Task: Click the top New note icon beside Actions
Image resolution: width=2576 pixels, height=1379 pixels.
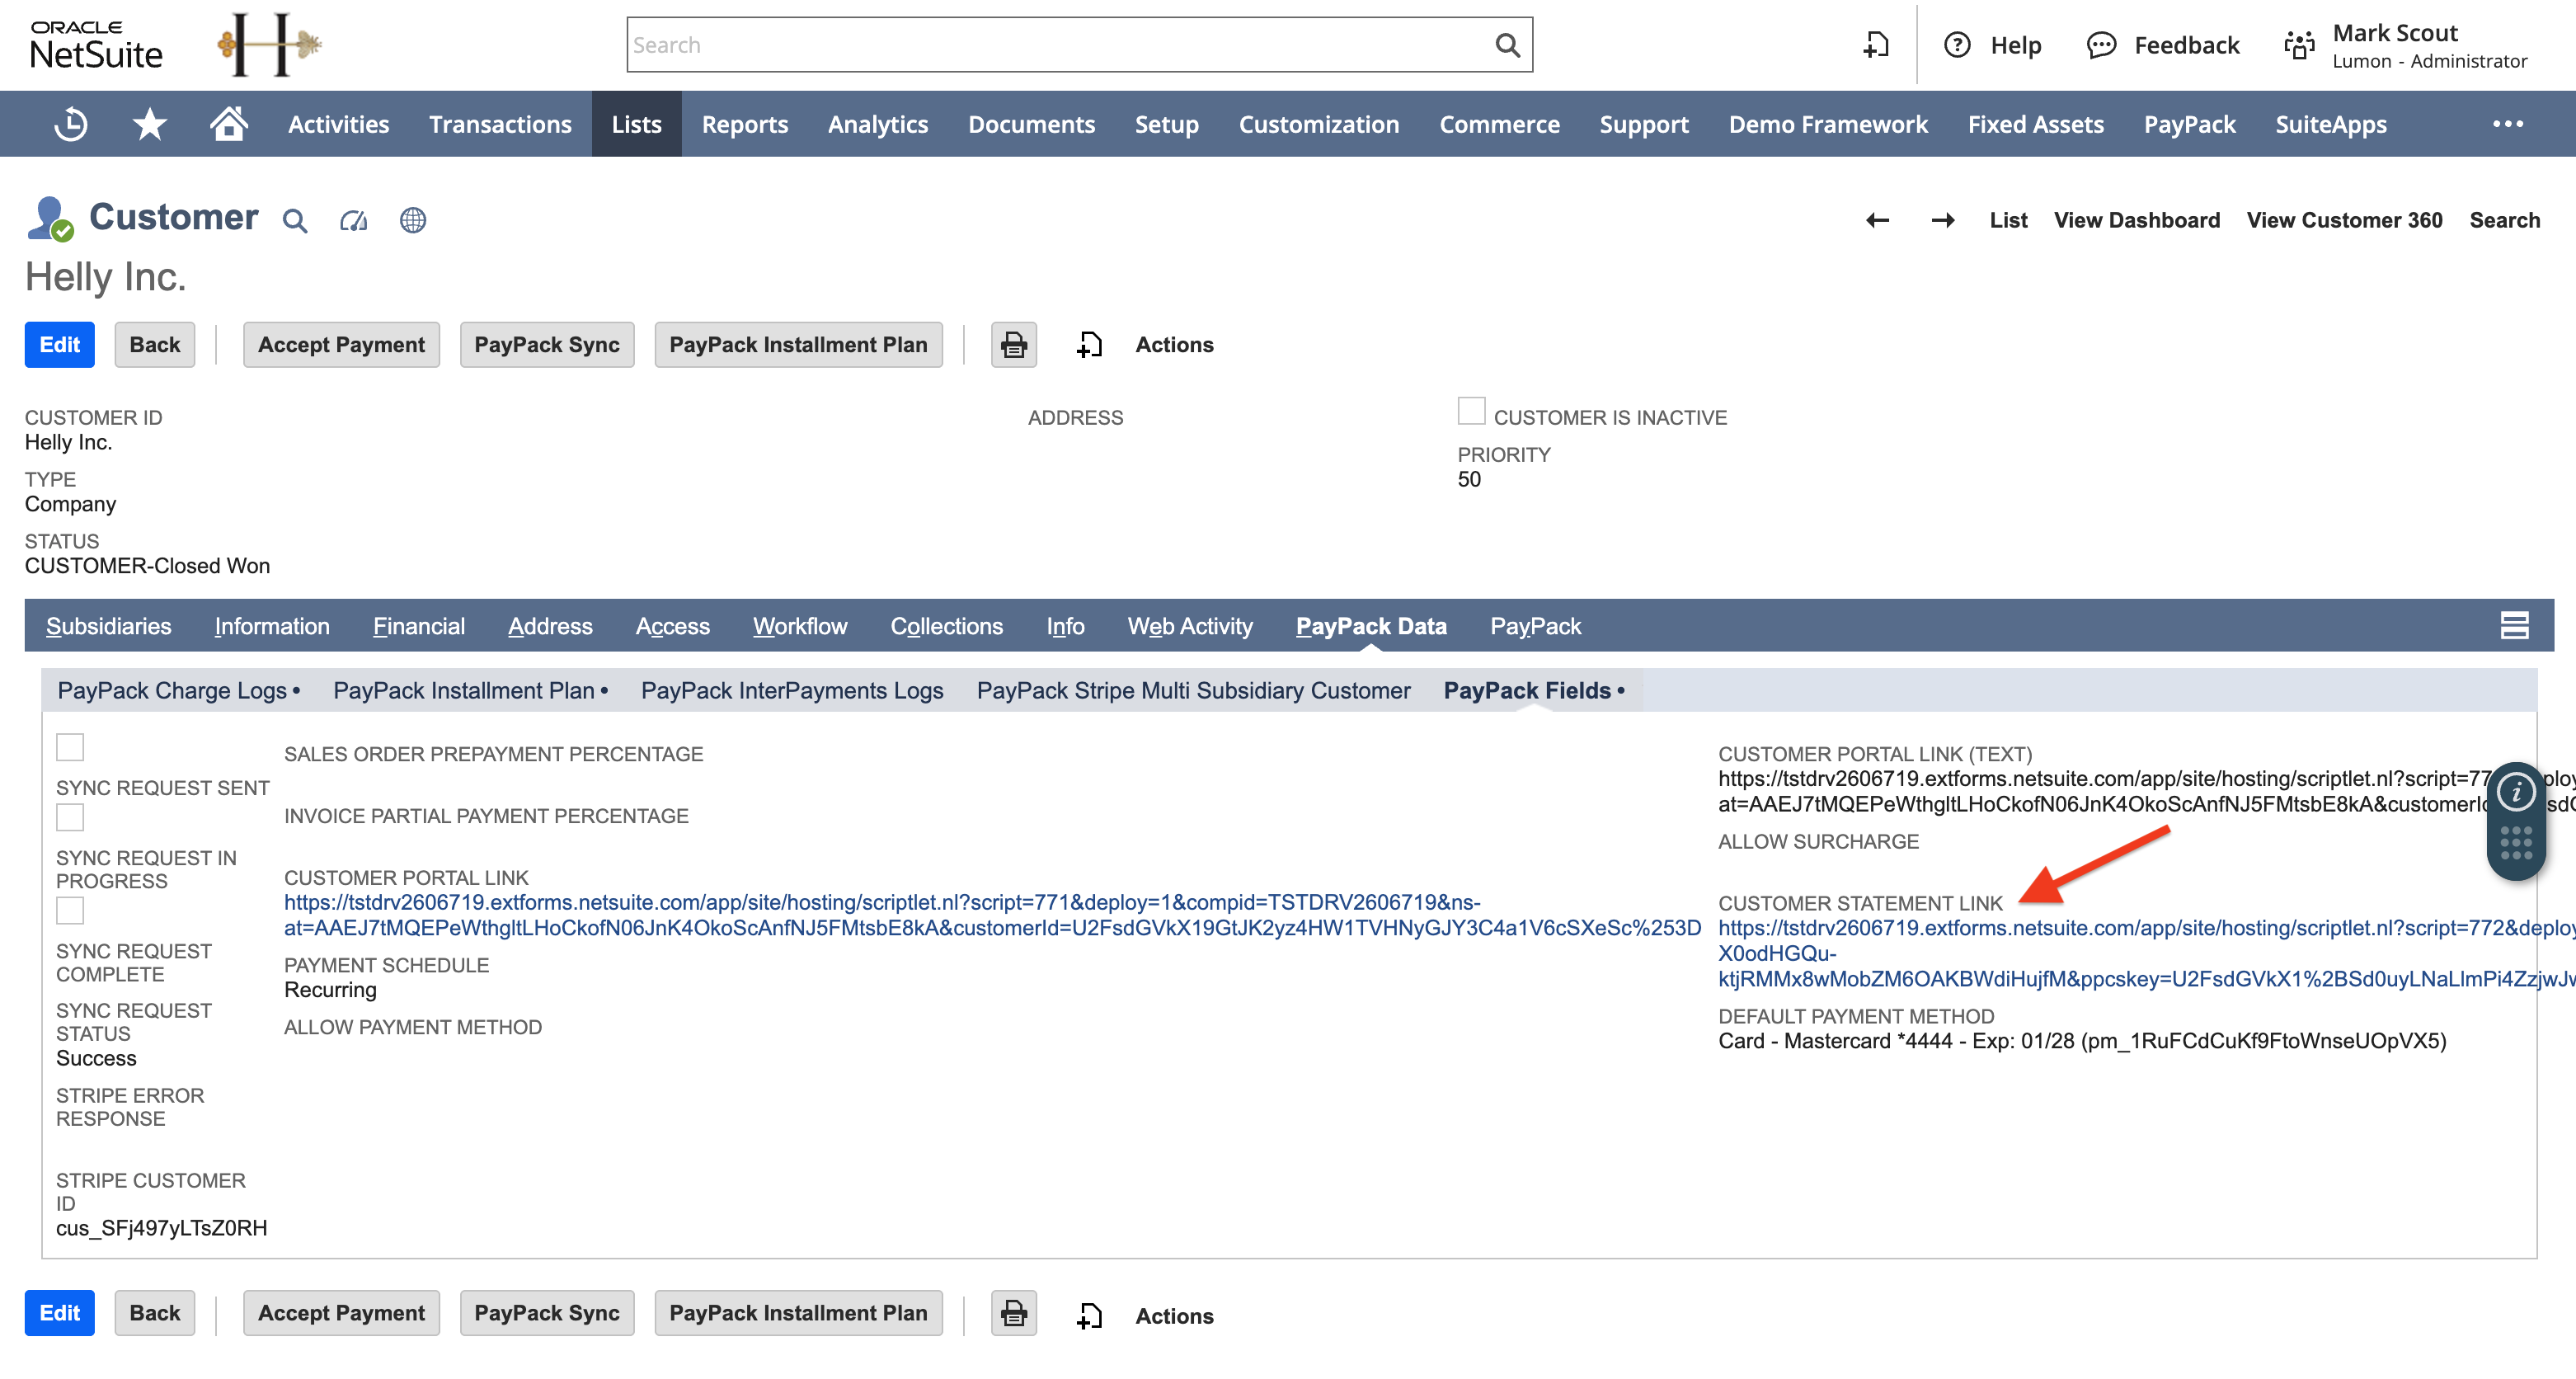Action: [x=1089, y=345]
